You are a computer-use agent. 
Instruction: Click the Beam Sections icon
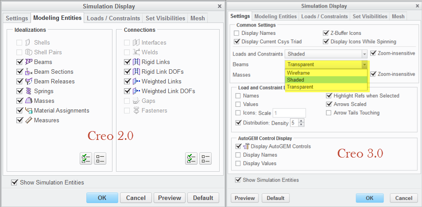28,72
